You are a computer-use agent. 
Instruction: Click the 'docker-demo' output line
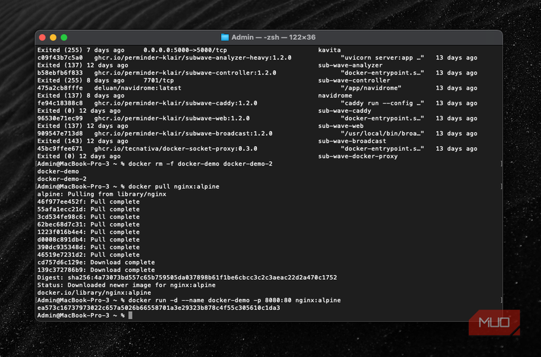click(58, 171)
